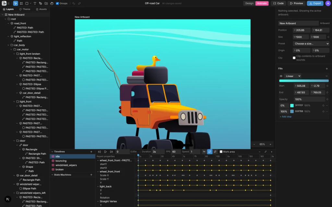Viewport: 332px width, 207px height.
Task: Click timeline fit/expand arrow icon
Action: tap(266, 152)
